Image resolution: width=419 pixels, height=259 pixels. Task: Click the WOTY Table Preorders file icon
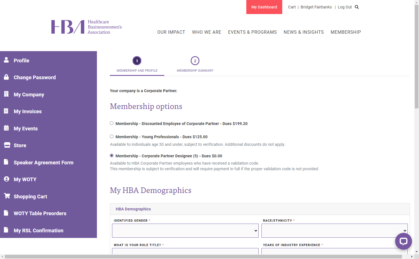pyautogui.click(x=6, y=213)
